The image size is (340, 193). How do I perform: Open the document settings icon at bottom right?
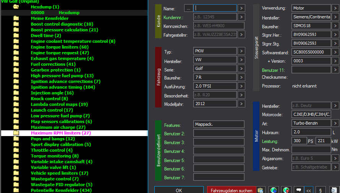334,190
